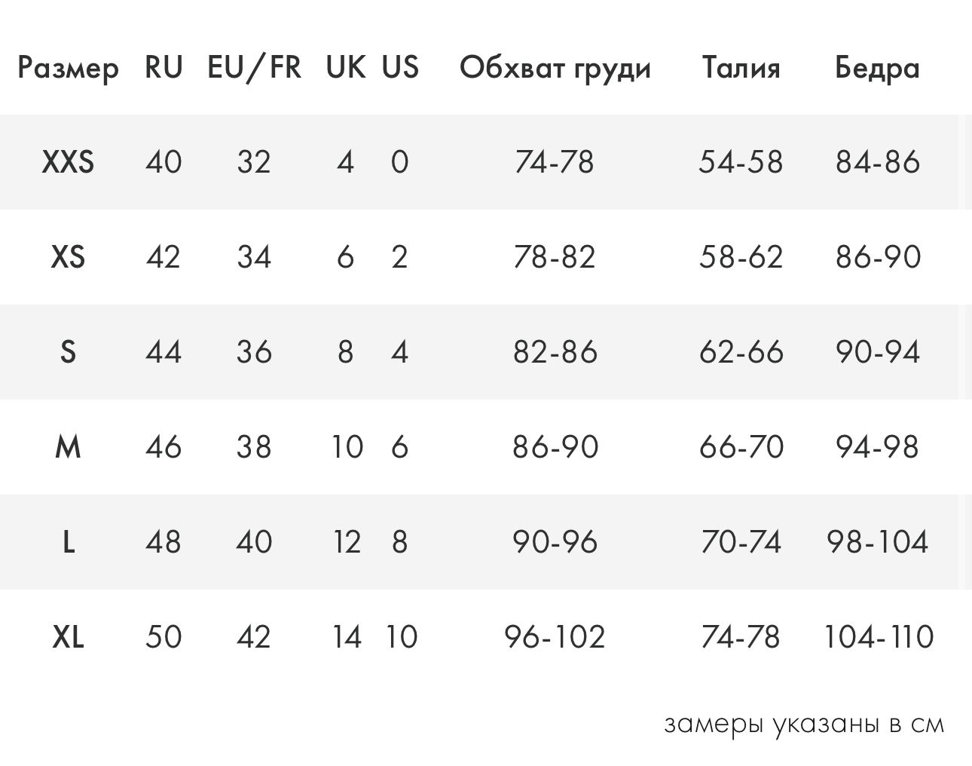Select the XS size row label
This screenshot has width=972, height=766.
pos(68,257)
